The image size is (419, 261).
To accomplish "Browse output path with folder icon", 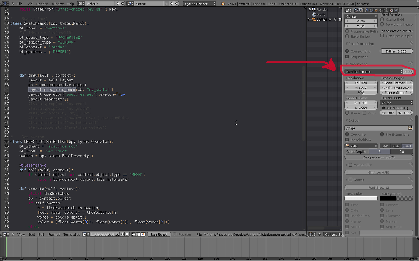I will point(410,128).
